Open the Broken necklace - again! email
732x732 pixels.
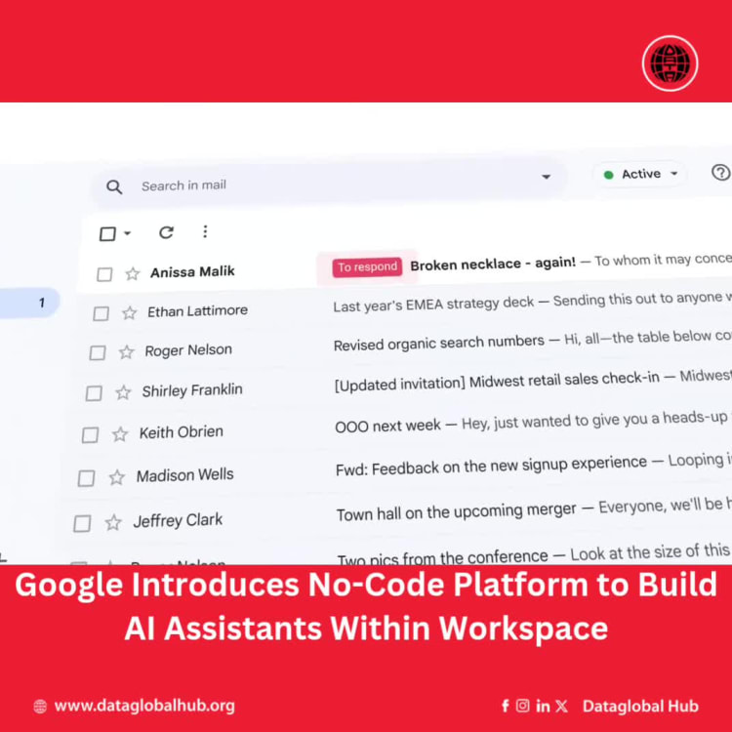pos(493,264)
